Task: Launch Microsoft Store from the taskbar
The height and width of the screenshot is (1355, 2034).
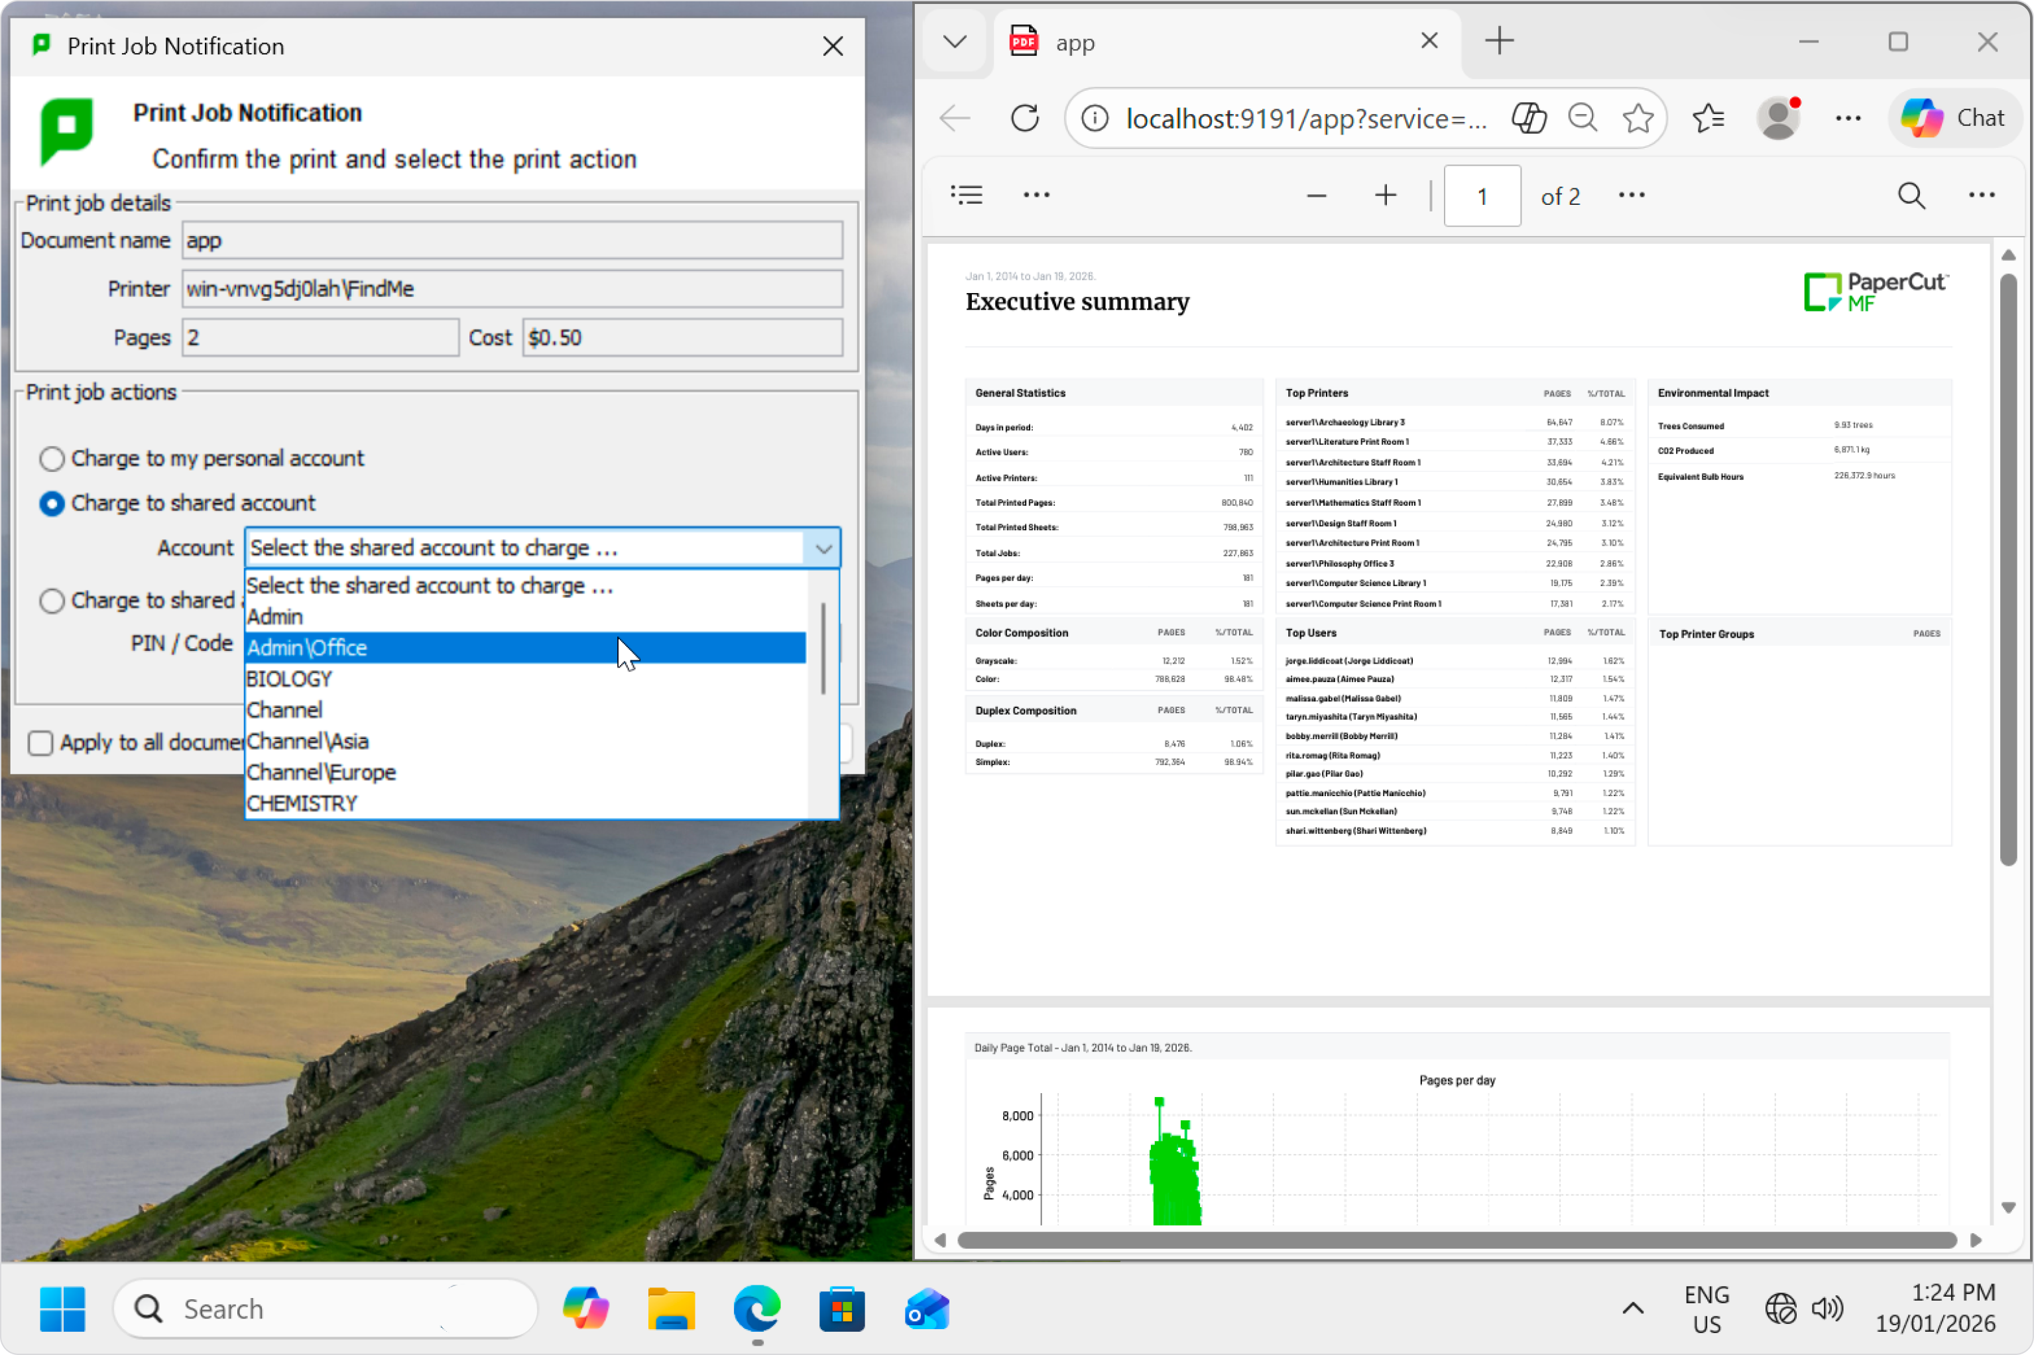Action: click(841, 1309)
